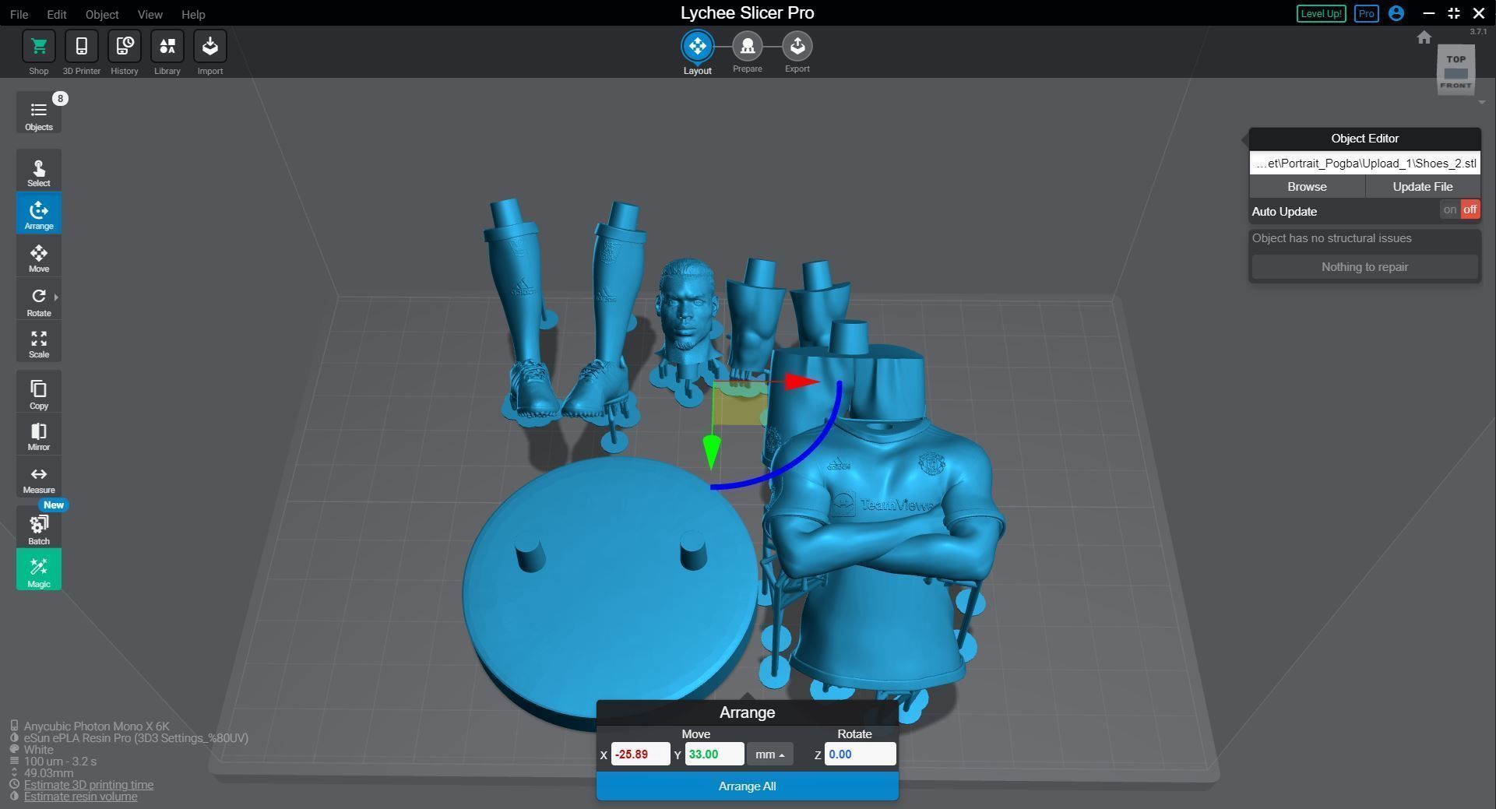
Task: Click 'Object has no structural issues' text
Action: (1332, 238)
